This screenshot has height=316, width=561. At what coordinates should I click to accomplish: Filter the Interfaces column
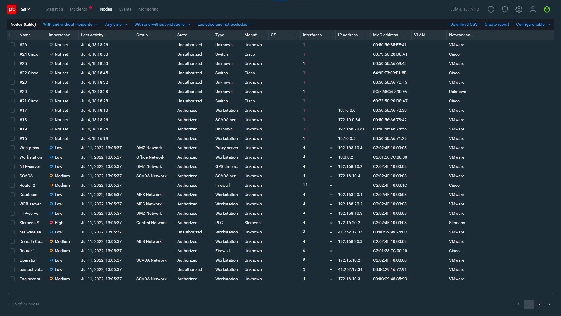coord(331,35)
